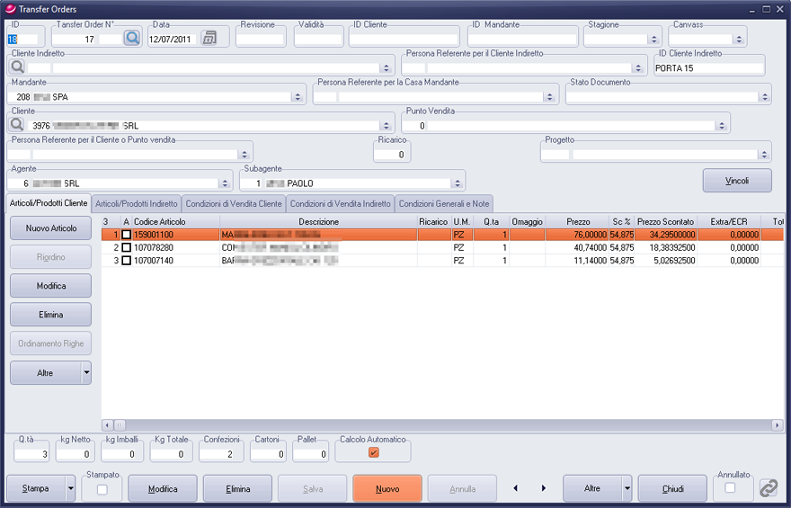Open the Condizioni Generali e Note tab
Screen dimensions: 791x508
pos(444,204)
